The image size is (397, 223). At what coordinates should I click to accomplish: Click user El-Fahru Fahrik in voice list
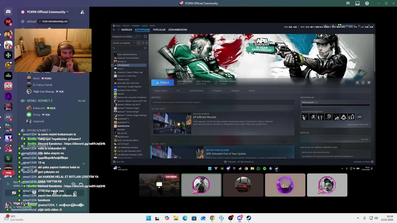tap(42, 85)
